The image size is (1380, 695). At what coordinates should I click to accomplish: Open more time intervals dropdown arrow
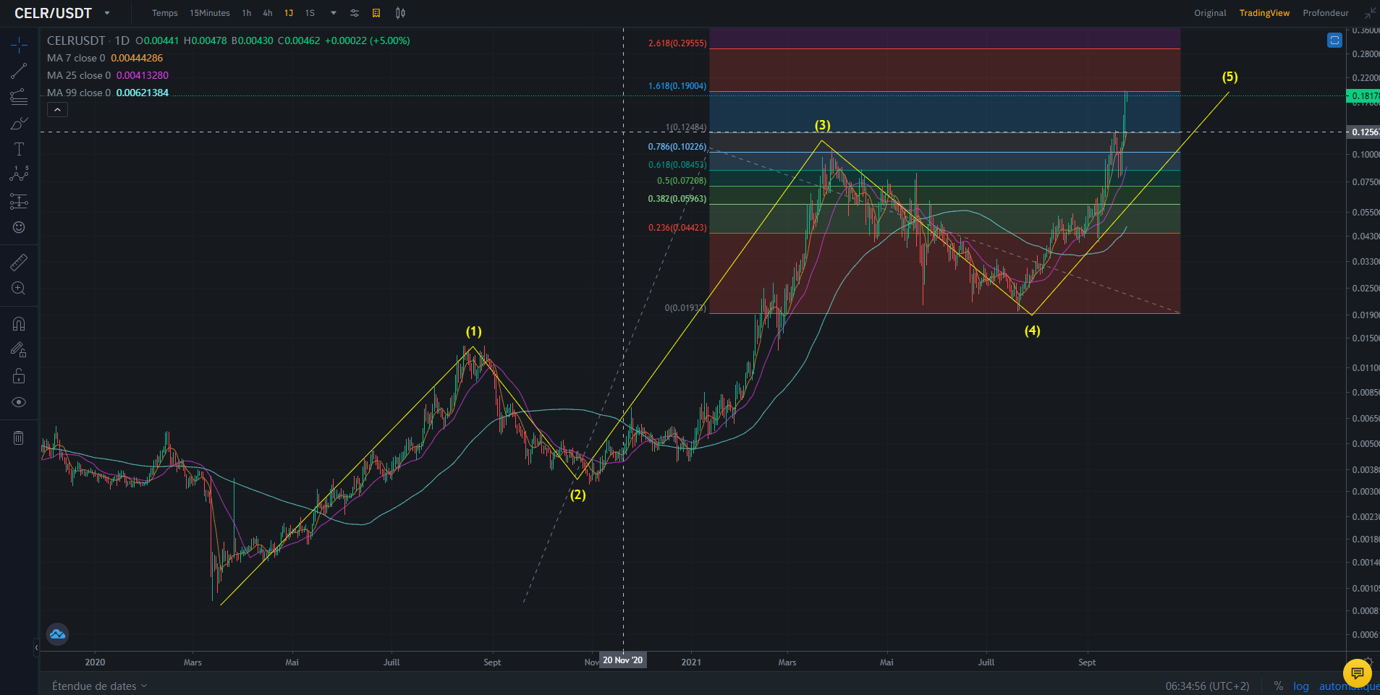[334, 13]
